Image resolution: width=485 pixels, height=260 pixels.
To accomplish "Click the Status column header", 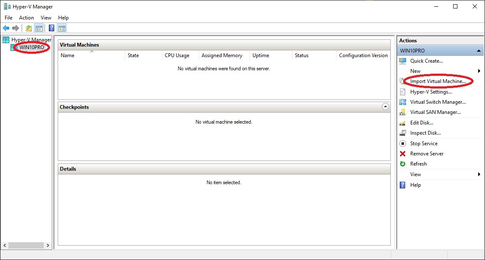I will [x=314, y=55].
